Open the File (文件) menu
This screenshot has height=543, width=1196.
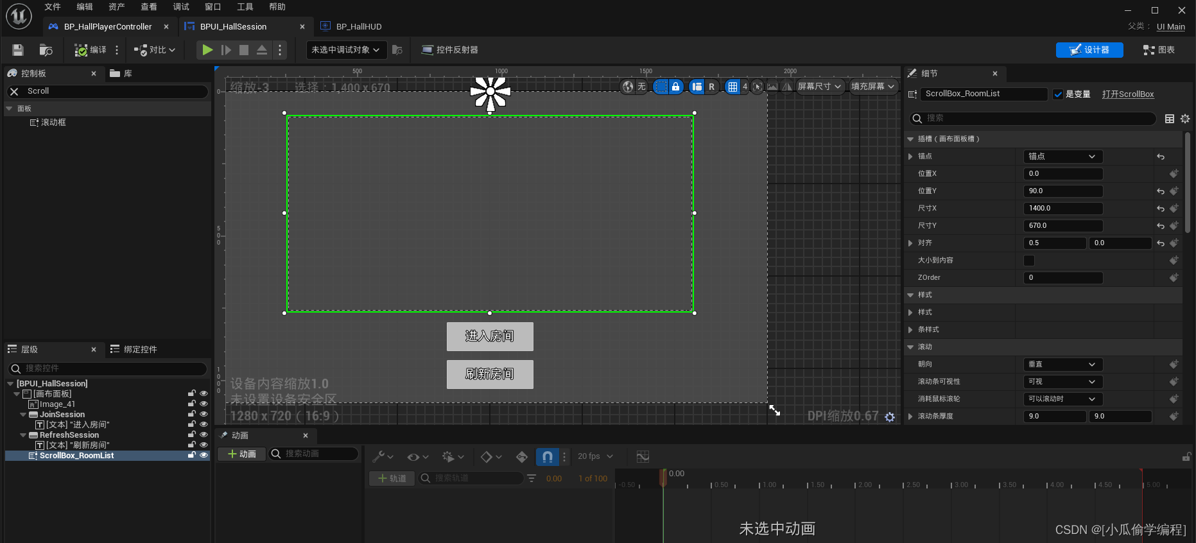point(53,7)
